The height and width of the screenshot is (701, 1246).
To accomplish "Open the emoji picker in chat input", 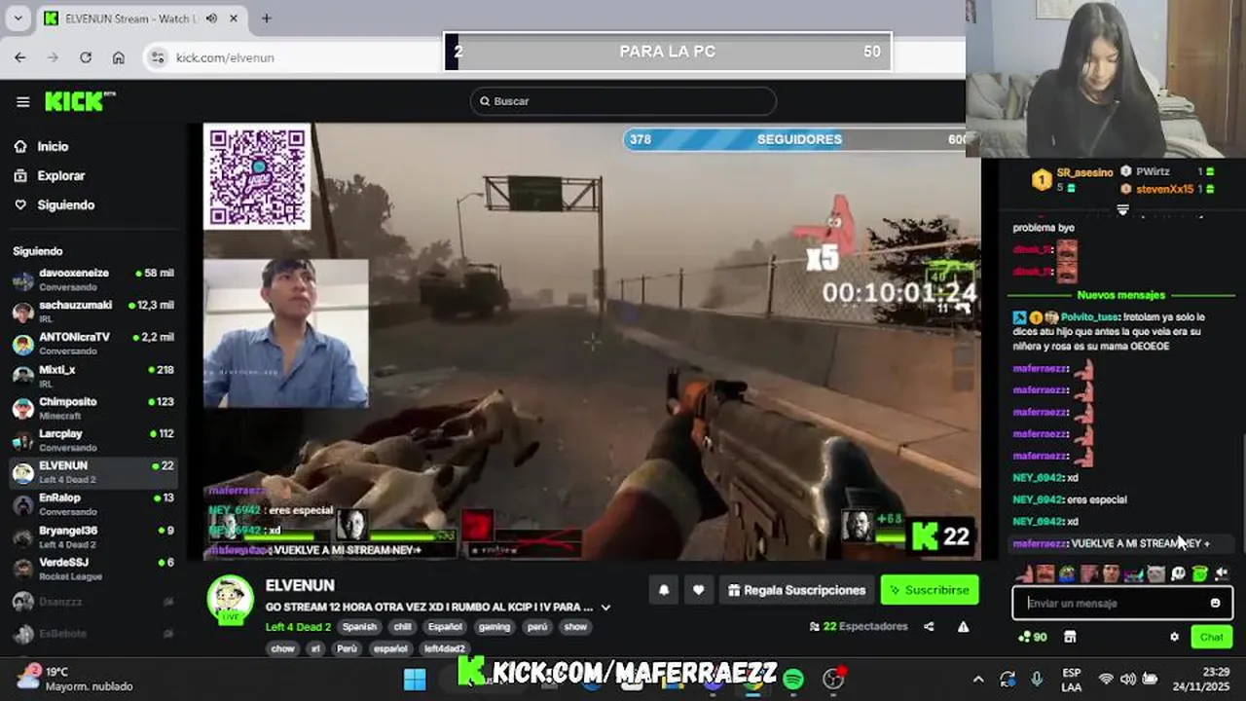I will (1215, 604).
